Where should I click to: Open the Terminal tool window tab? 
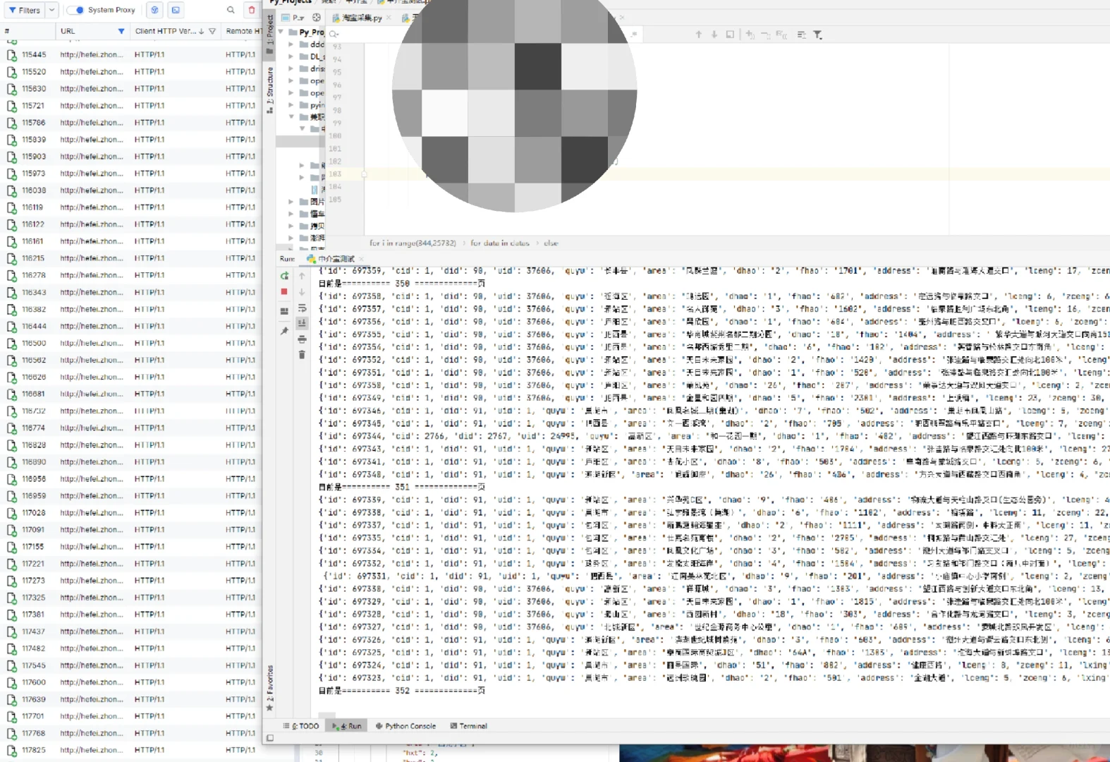(468, 726)
